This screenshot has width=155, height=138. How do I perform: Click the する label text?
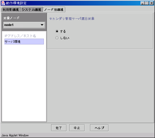pyautogui.click(x=63, y=31)
